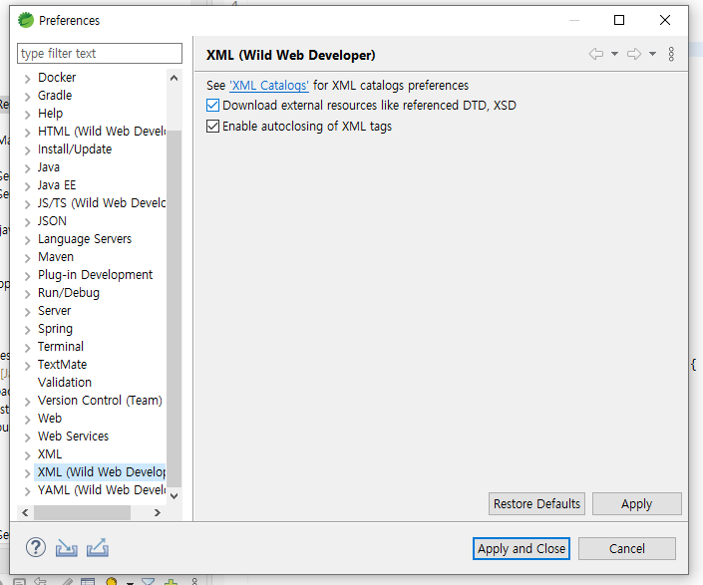Click the tree scroll down arrow

pos(175,496)
